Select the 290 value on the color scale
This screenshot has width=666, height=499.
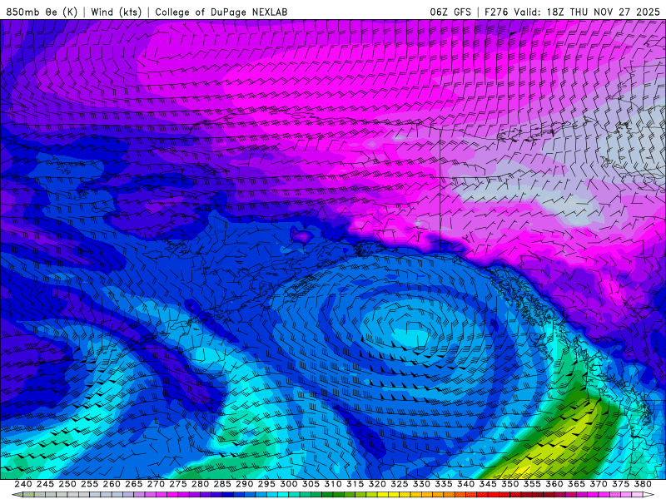[x=244, y=484]
